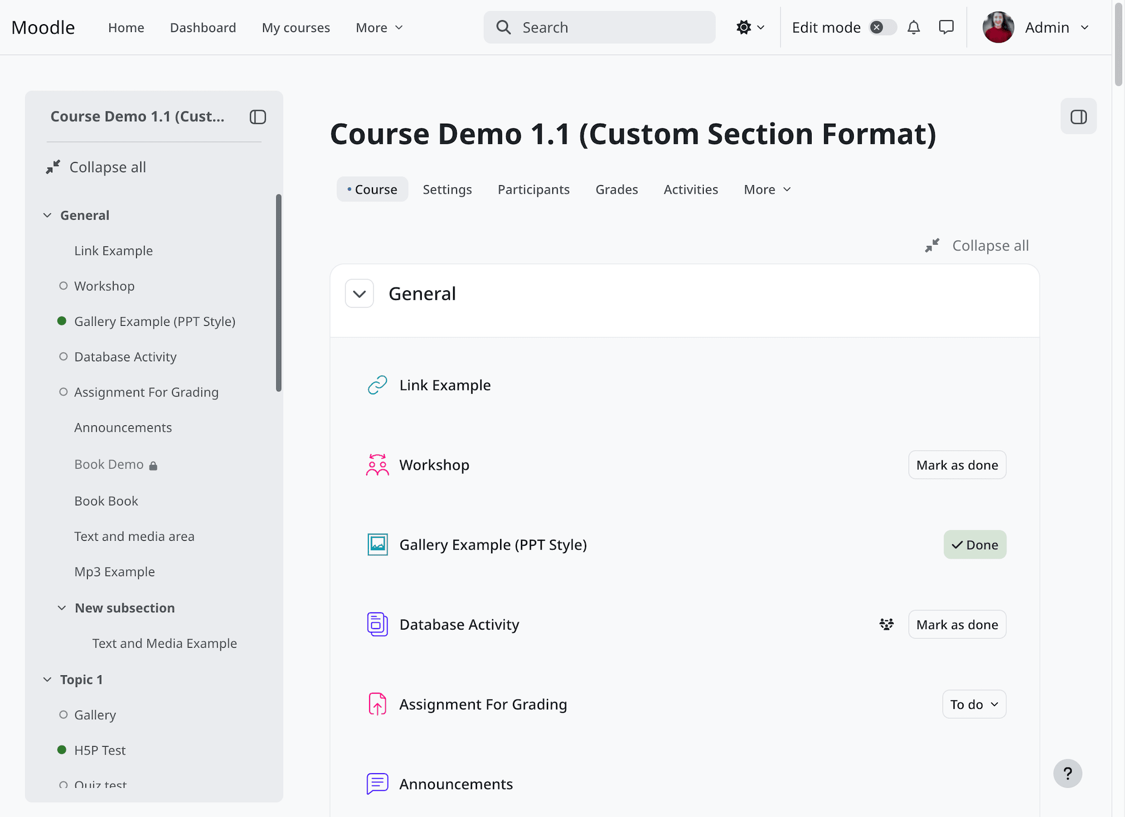1125x817 pixels.
Task: Open the Activities tab
Action: pos(691,190)
